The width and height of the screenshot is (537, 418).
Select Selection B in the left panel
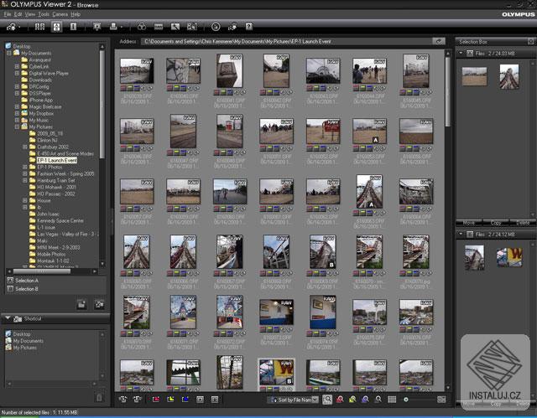27,288
